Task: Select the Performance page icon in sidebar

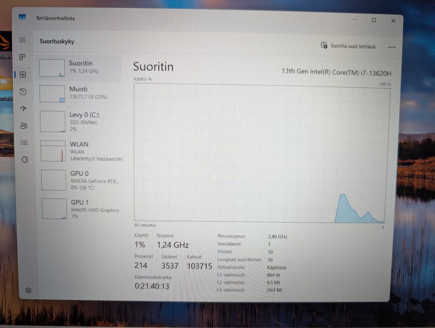Action: [x=23, y=74]
